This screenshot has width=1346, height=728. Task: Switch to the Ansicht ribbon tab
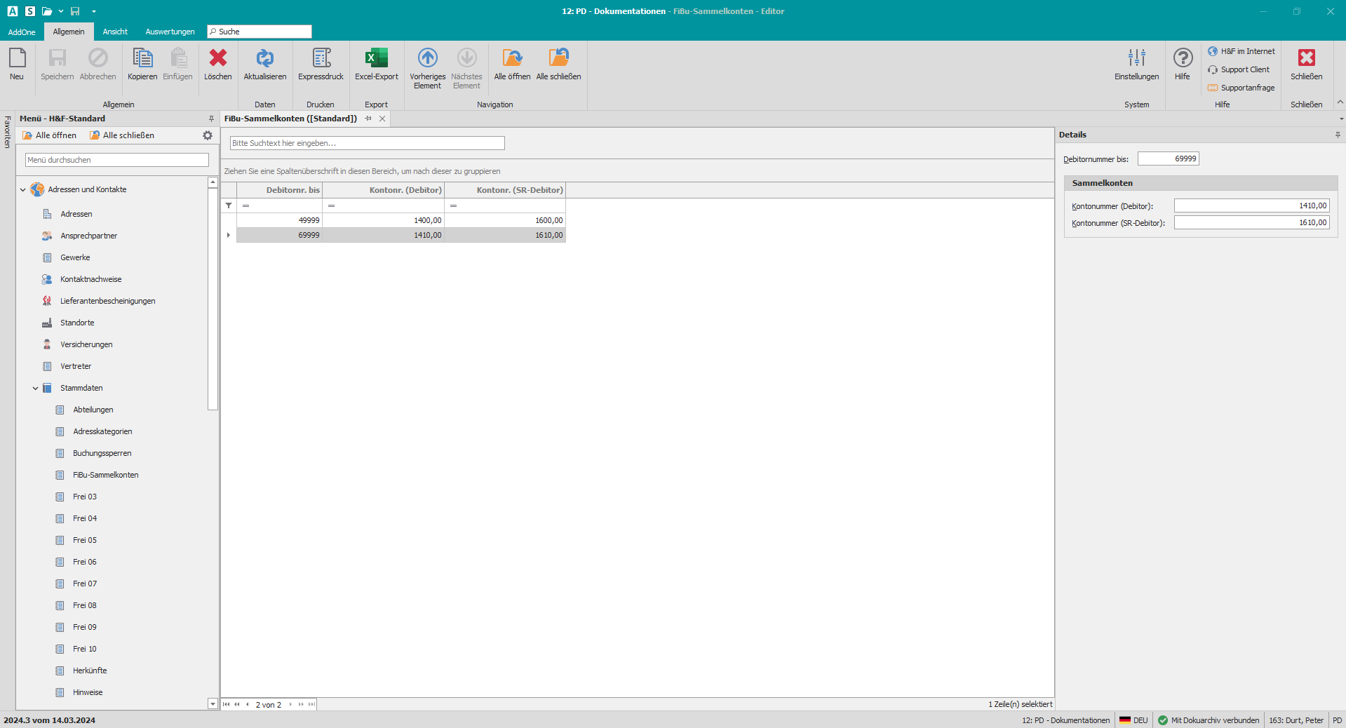(115, 32)
